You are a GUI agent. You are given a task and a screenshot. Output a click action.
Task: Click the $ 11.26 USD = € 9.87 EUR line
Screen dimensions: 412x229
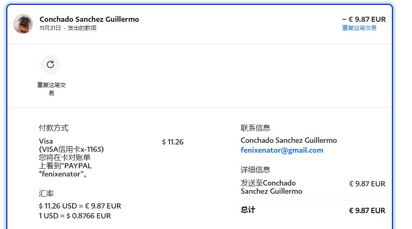80,206
